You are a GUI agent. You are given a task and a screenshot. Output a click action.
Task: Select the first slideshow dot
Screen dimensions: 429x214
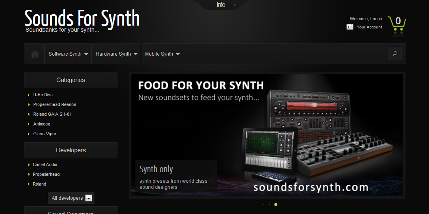point(263,204)
